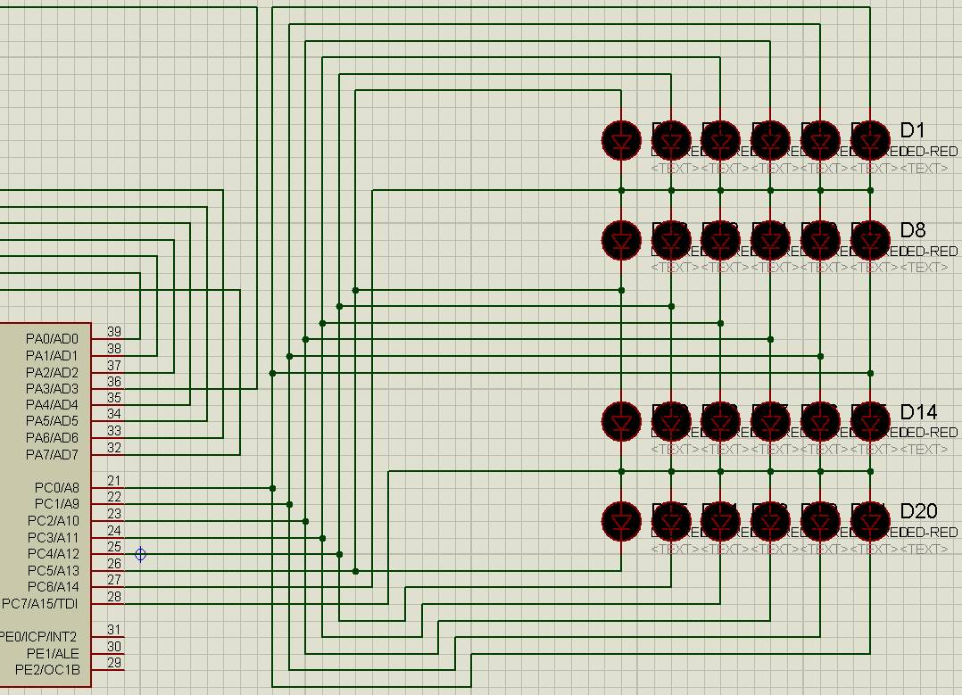The image size is (962, 695).
Task: Pick the PE2/OC1B pin label
Action: point(48,670)
